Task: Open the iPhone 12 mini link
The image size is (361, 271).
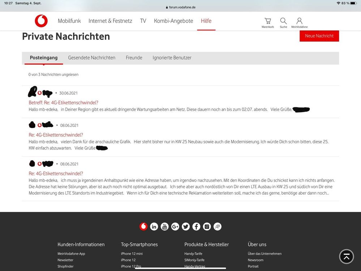Action: coord(132,254)
